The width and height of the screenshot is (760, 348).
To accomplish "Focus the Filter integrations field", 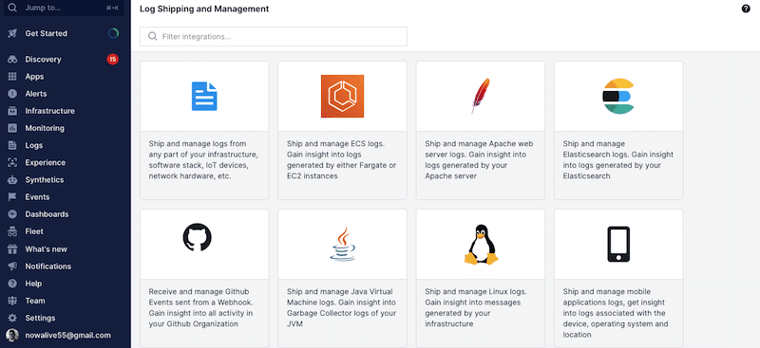I will (x=274, y=36).
